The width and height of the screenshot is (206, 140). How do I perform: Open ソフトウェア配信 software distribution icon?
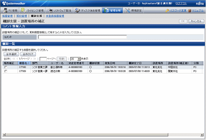50,11
